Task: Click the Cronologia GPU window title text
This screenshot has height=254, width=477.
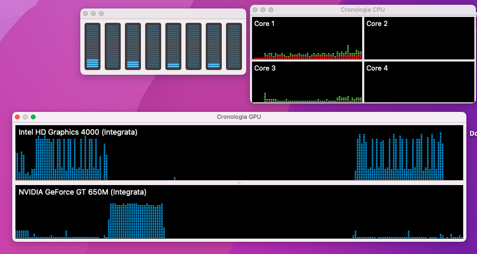Action: (x=239, y=117)
